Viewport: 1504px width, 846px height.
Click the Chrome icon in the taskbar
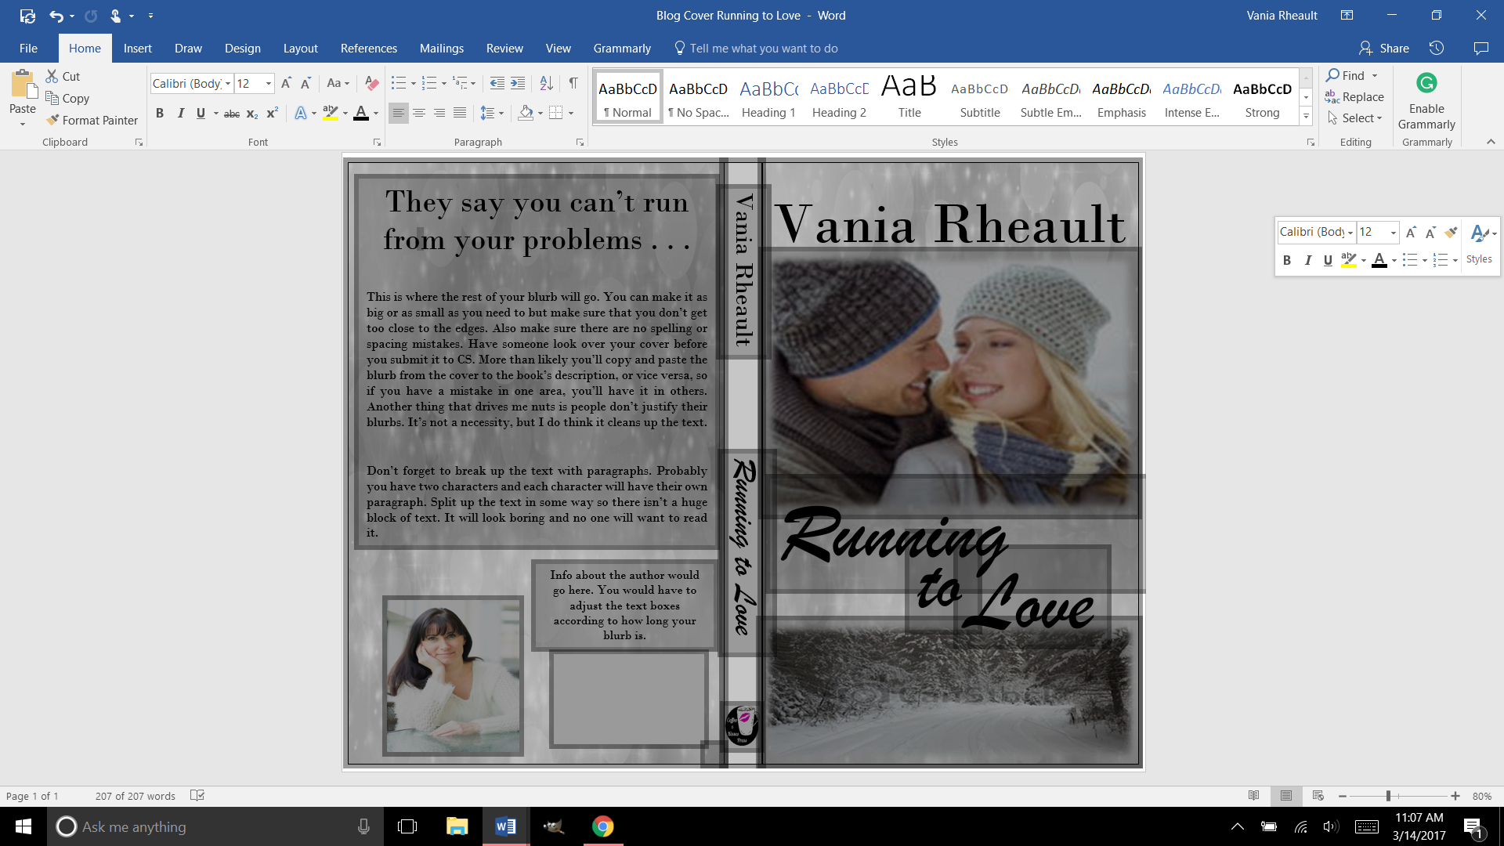[x=602, y=826]
